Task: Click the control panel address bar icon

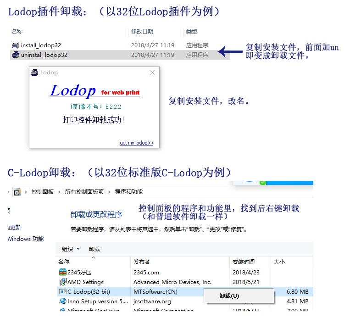Action: 17,192
